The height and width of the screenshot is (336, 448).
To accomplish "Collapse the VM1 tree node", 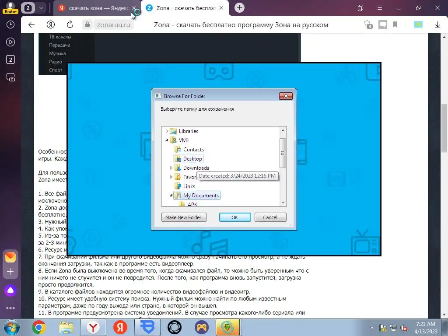I will 167,140.
